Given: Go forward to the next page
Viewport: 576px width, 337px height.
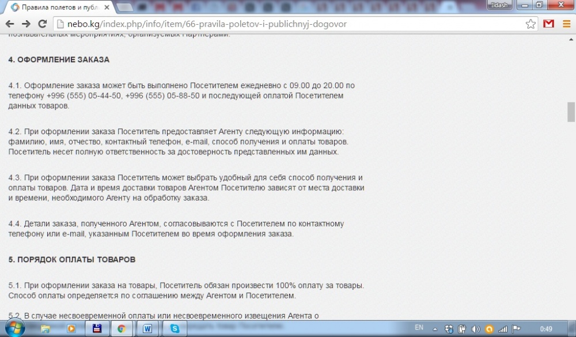Looking at the screenshot, I should point(26,24).
